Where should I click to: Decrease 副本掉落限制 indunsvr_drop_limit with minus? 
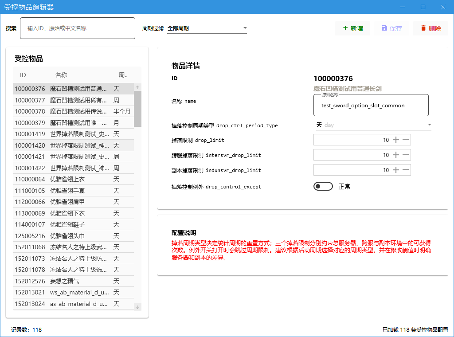pos(406,170)
